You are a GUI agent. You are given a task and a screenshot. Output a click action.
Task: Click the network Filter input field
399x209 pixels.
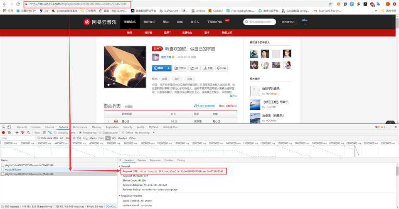point(17,138)
